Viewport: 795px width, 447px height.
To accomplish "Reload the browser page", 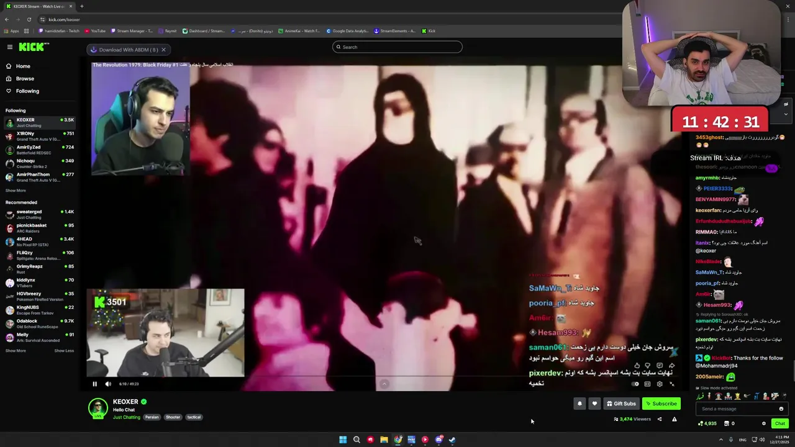I will 29,19.
